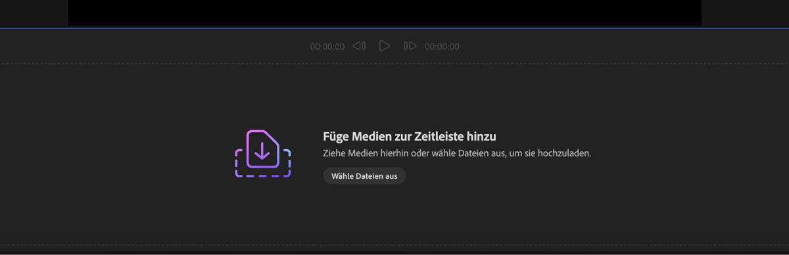The height and width of the screenshot is (255, 789).
Task: Click the purple media drop icon
Action: click(263, 154)
